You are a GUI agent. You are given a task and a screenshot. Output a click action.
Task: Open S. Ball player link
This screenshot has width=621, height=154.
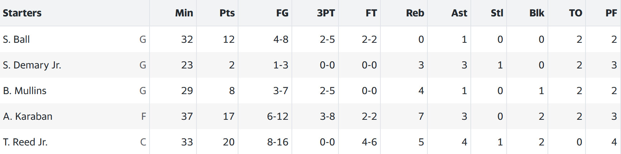16,39
